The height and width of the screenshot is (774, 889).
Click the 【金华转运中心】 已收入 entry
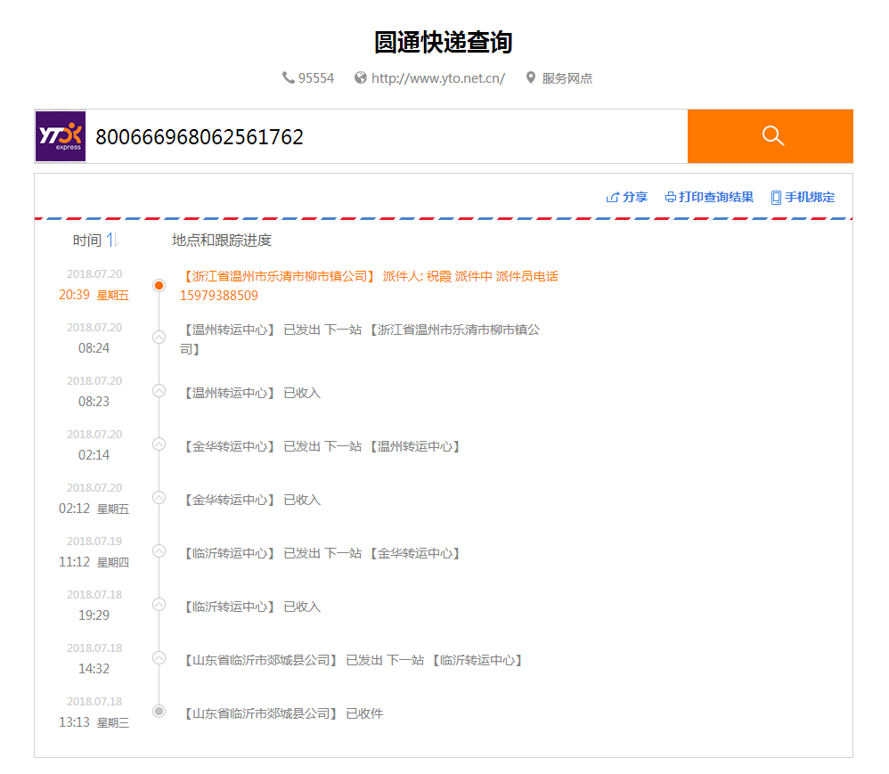coord(250,501)
